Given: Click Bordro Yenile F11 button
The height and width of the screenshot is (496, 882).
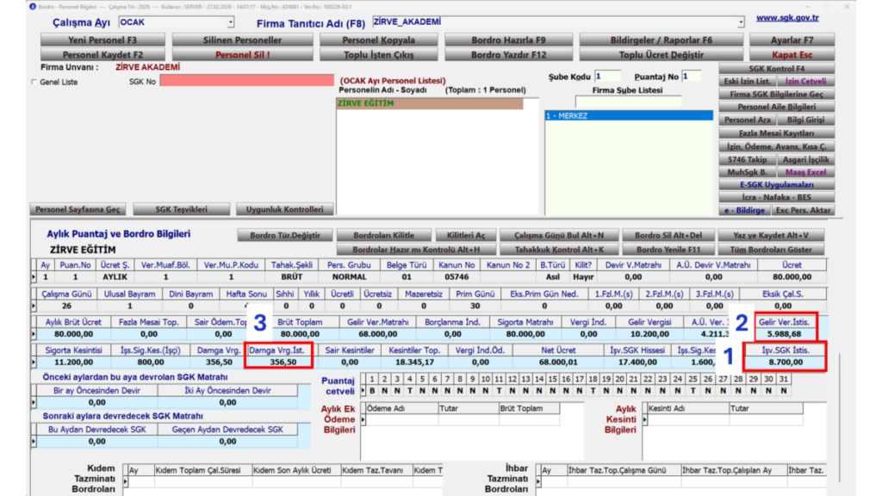Looking at the screenshot, I should pyautogui.click(x=668, y=249).
